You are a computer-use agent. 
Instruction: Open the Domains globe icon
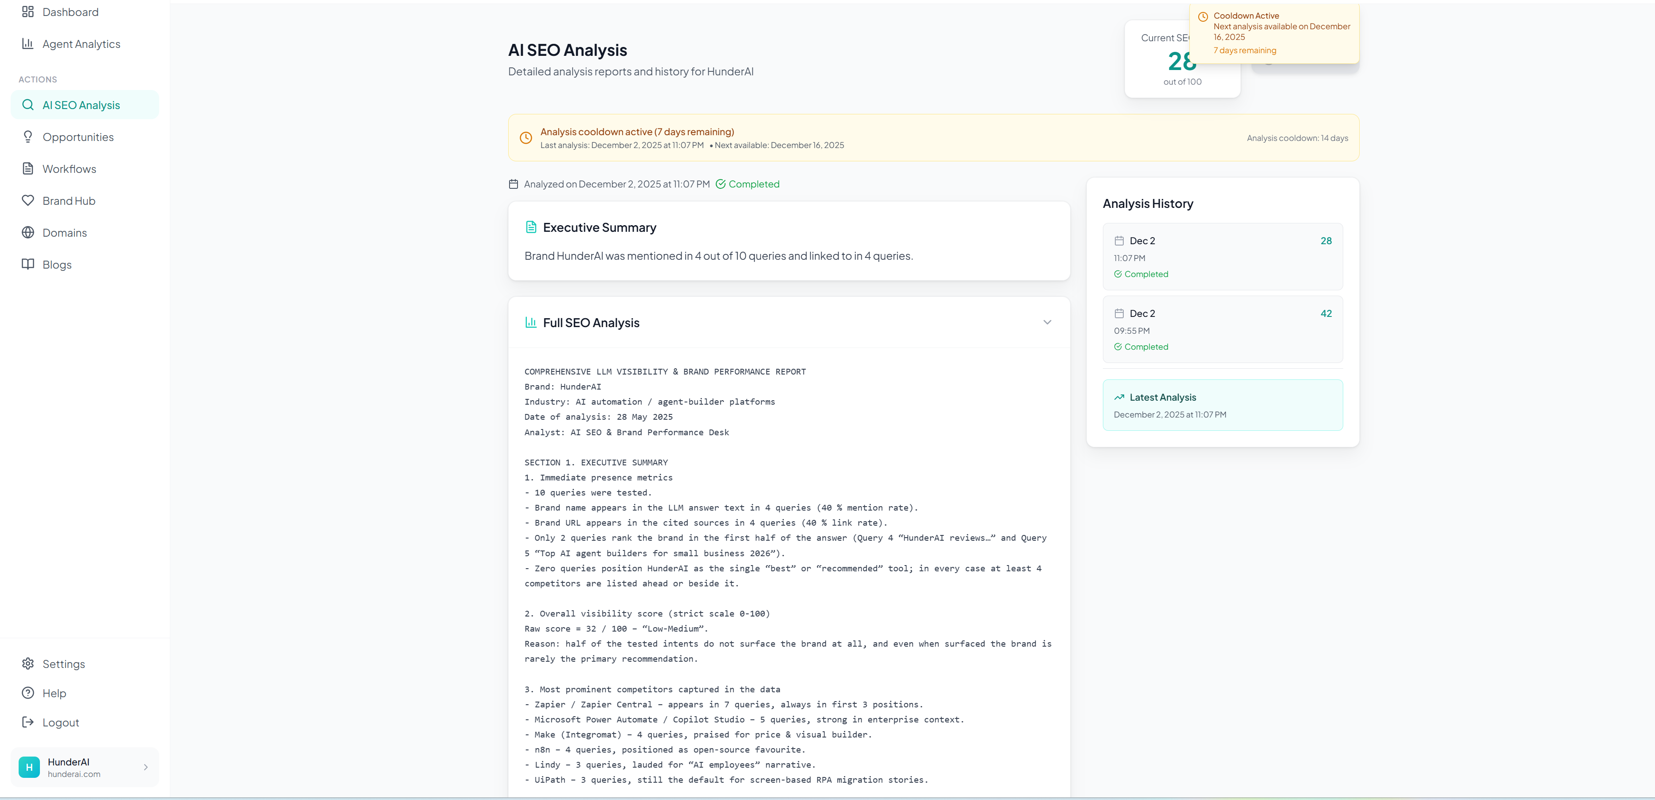(28, 232)
